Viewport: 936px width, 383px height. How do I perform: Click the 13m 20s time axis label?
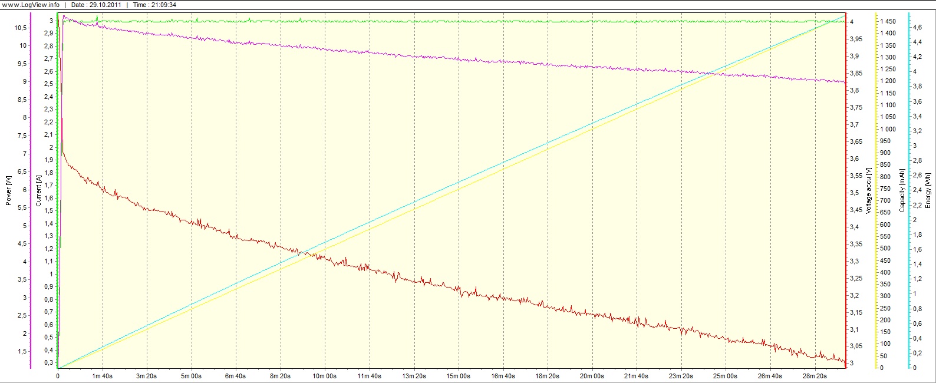(414, 375)
